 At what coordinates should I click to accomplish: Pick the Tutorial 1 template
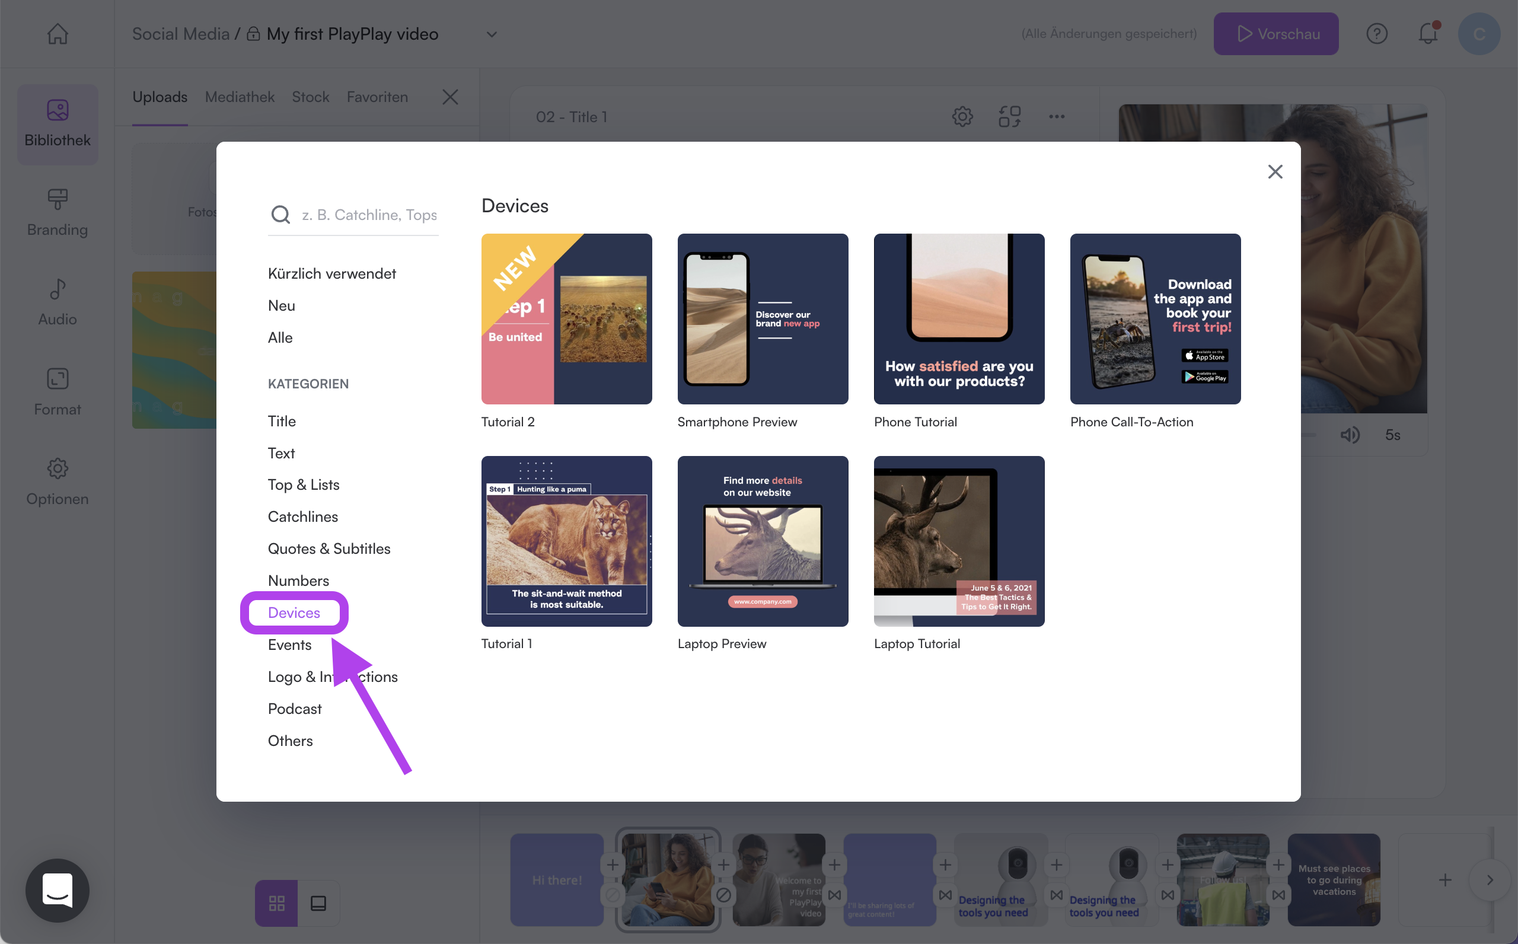[x=566, y=541]
